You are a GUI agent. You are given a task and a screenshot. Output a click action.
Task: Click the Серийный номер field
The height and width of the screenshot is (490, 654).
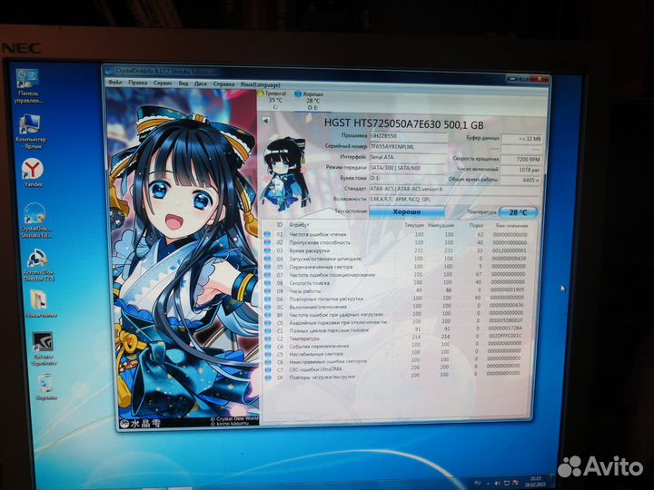click(409, 147)
